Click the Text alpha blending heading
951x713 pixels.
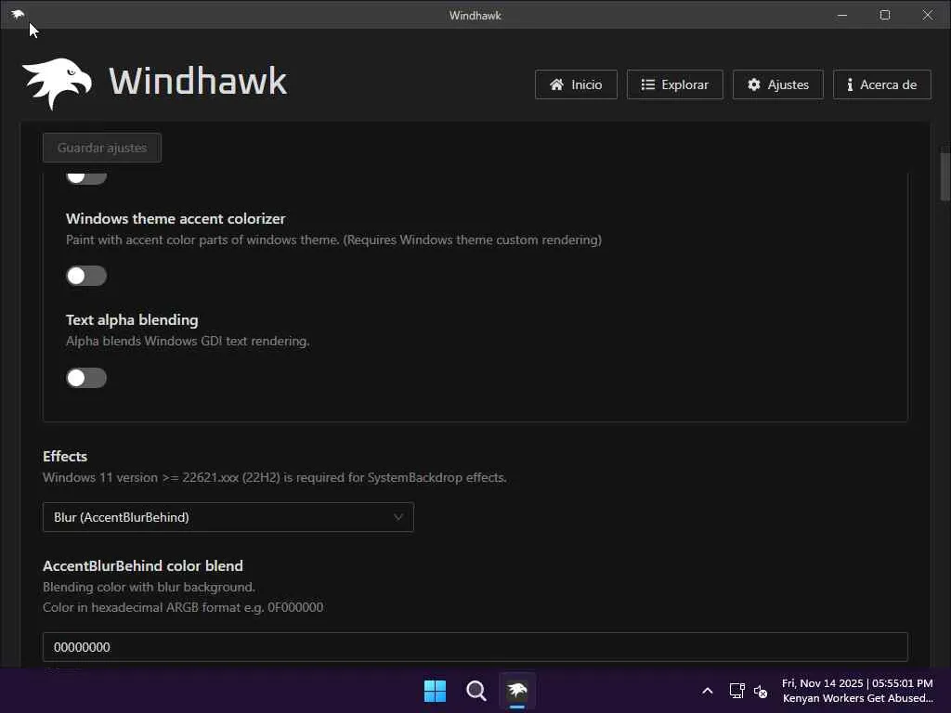(x=132, y=319)
